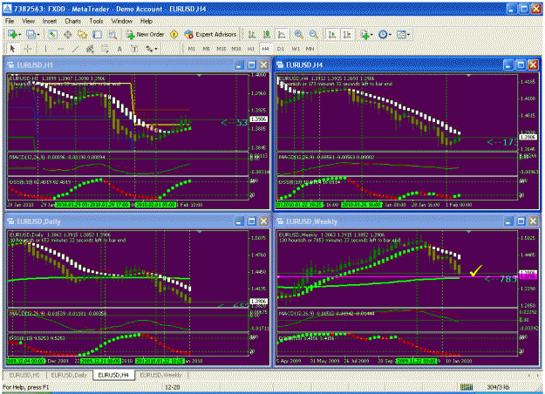Select the arrow cursor tool
The image size is (545, 394).
[x=13, y=49]
